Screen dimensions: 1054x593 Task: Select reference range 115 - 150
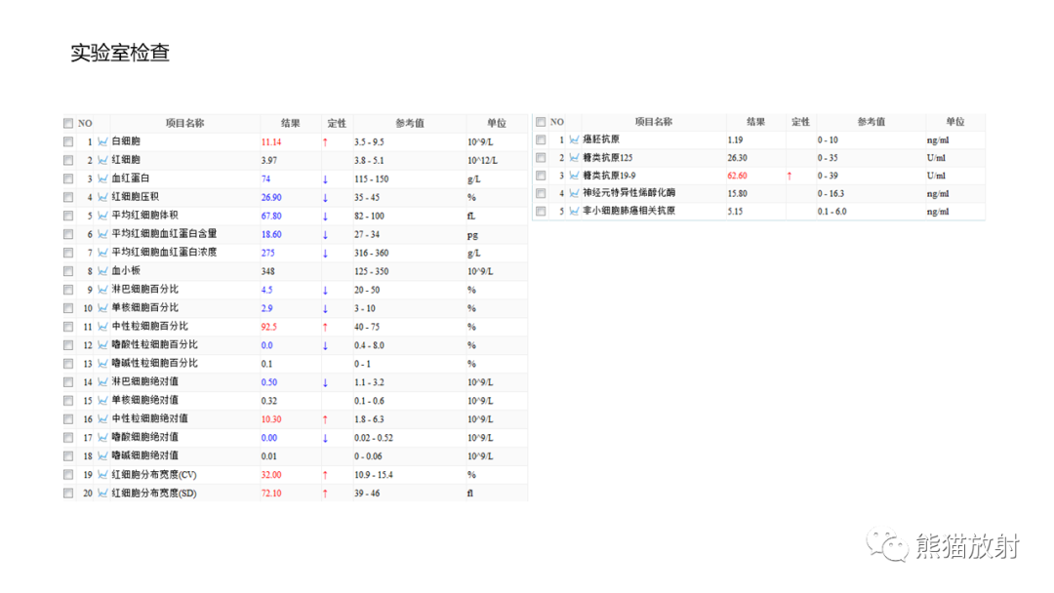pyautogui.click(x=371, y=179)
